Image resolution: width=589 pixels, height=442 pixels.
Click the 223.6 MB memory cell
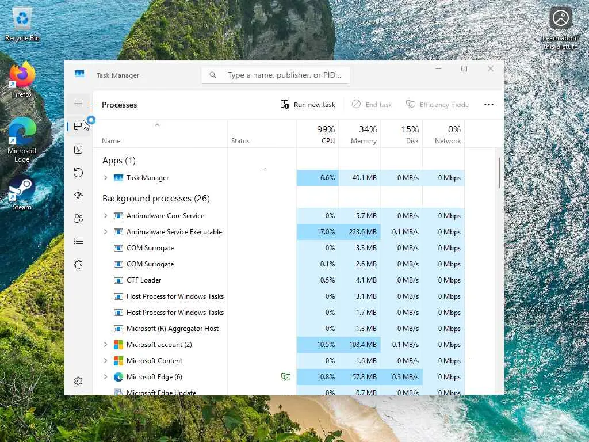pos(359,232)
